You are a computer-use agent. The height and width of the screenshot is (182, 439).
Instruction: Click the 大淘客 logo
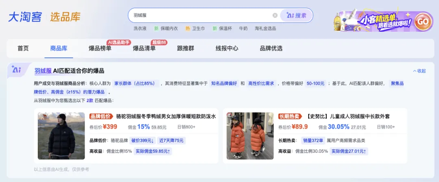26,17
